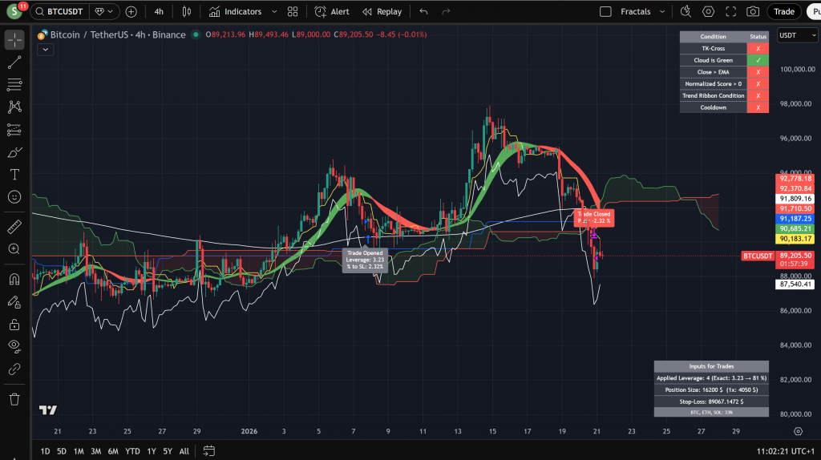Select the YTD date range
821x460 pixels.
point(132,451)
